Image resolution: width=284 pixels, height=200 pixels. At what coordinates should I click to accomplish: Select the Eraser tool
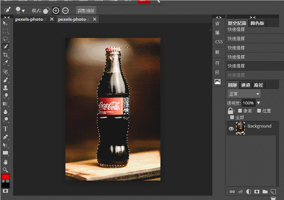(x=5, y=96)
